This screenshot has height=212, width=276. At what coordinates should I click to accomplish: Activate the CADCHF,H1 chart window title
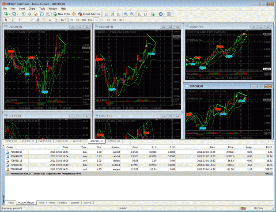(106, 27)
